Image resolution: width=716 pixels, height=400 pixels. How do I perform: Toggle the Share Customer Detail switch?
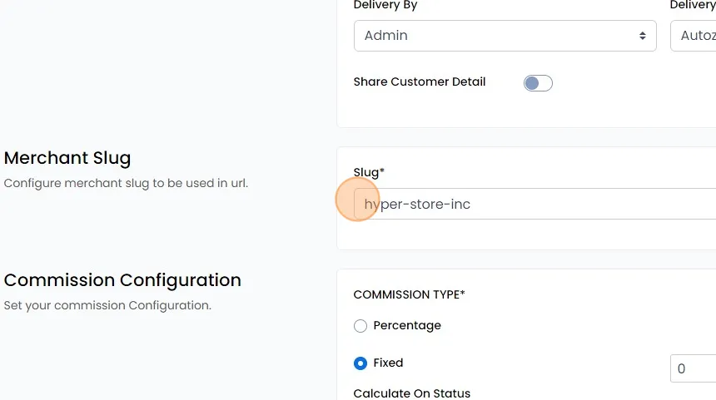(x=538, y=83)
